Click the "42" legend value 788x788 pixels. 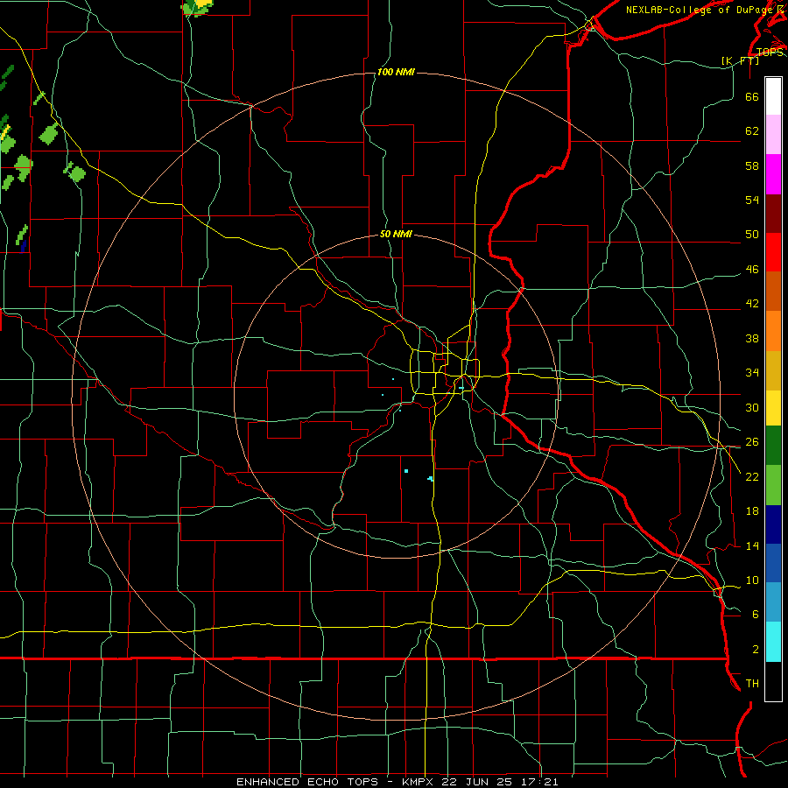coord(752,304)
